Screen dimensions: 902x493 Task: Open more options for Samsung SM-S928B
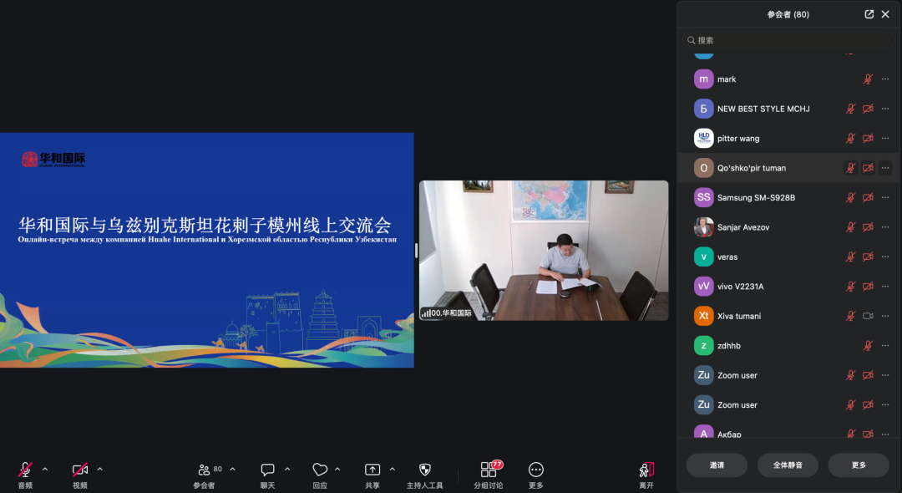(x=885, y=197)
